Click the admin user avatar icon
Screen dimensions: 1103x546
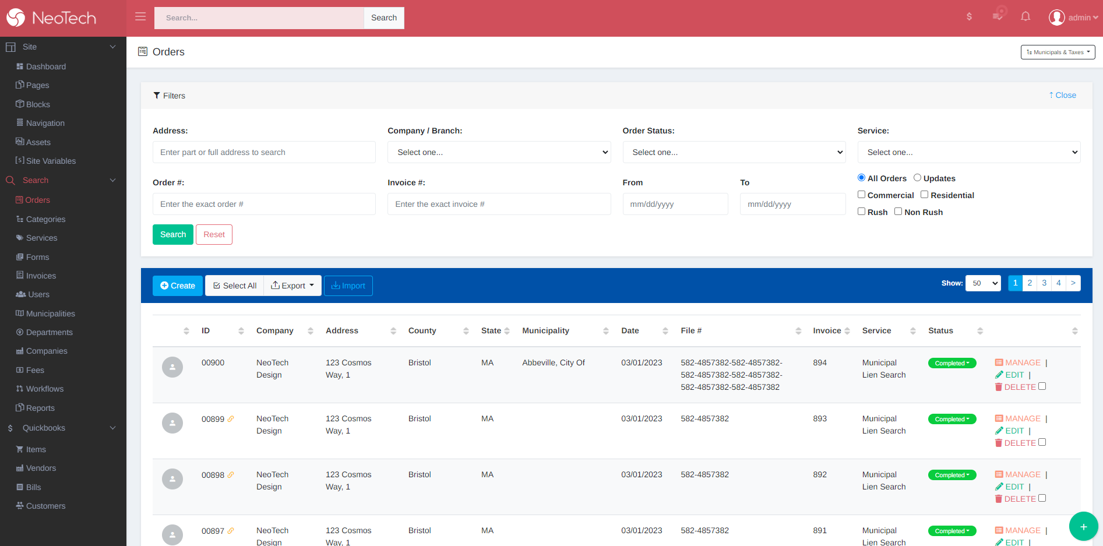(x=1056, y=17)
